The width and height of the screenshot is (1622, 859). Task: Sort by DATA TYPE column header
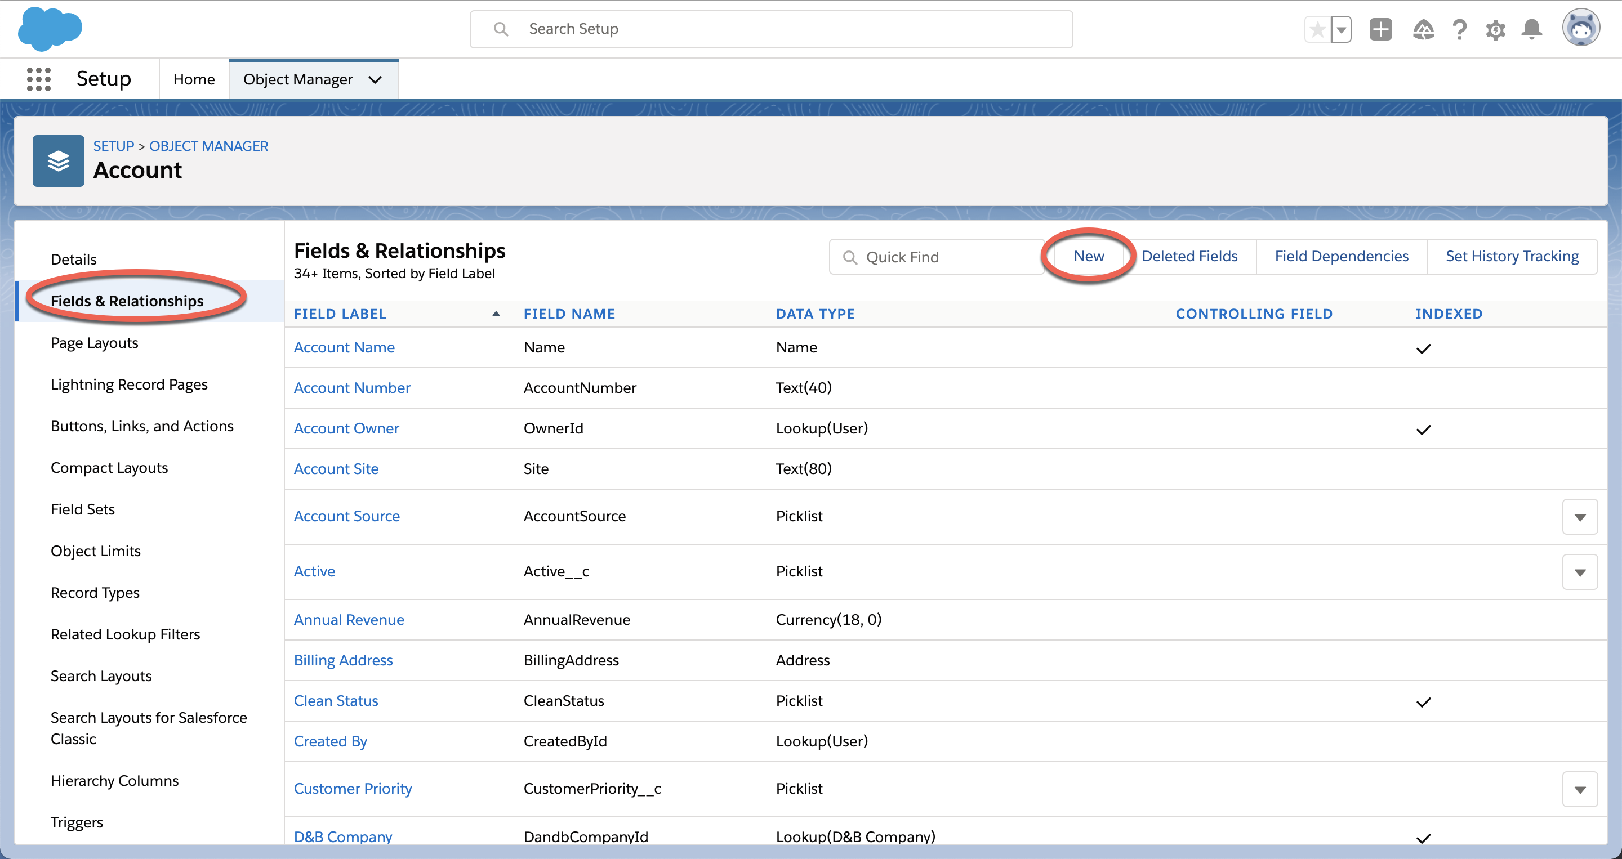tap(816, 314)
